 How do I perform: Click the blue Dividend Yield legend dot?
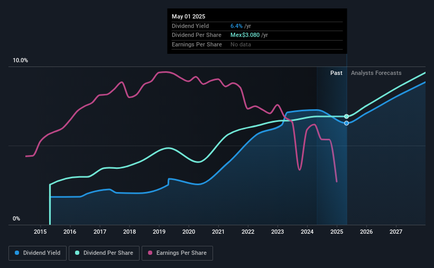click(17, 253)
